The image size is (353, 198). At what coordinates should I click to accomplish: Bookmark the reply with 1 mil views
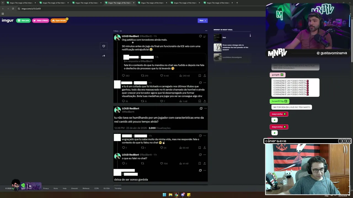[x=200, y=101]
